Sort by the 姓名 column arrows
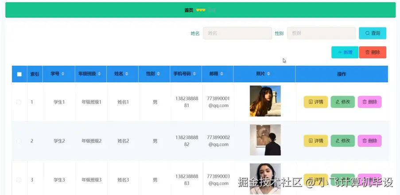The width and height of the screenshot is (400, 195). 127,74
